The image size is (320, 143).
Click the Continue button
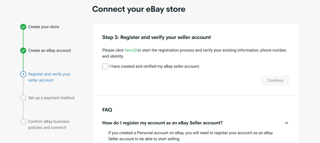tap(275, 80)
